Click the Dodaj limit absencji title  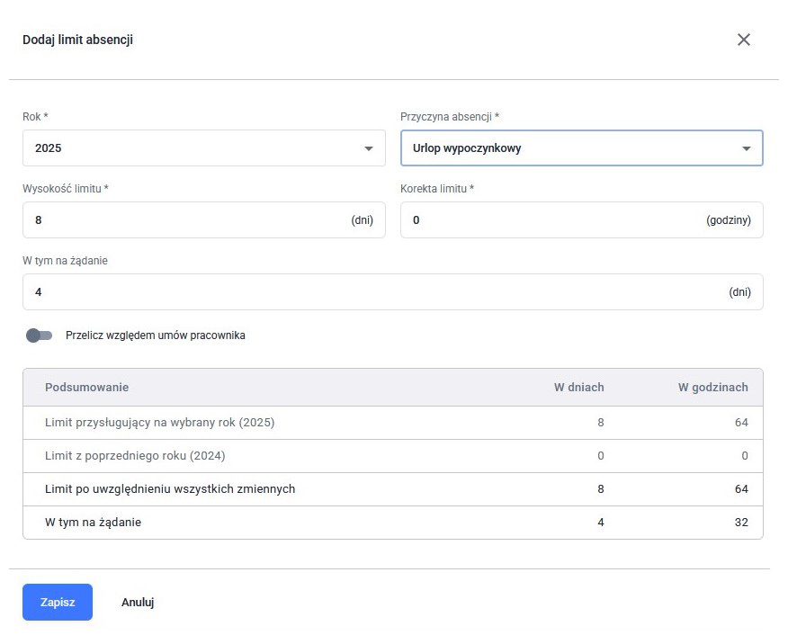coord(78,40)
